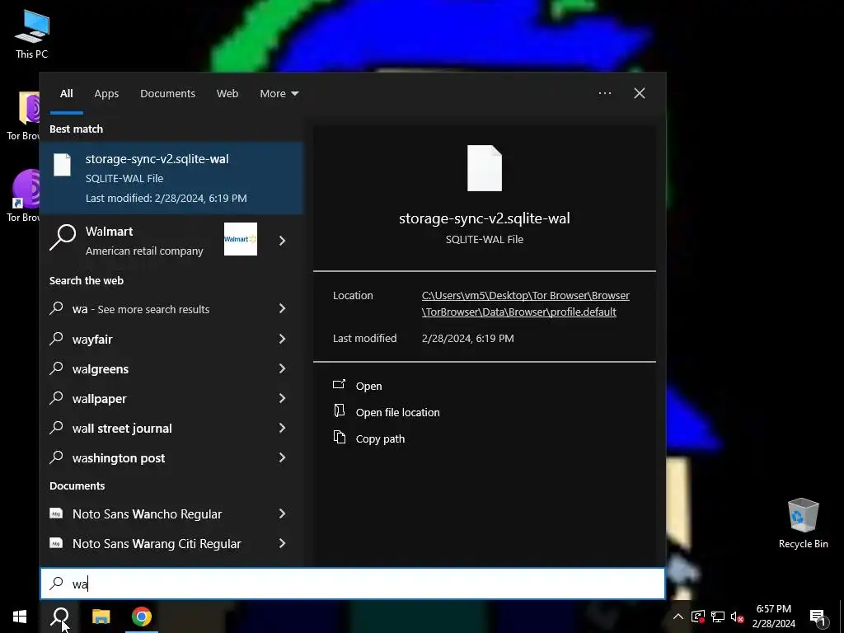Click the taskbar Search icon
This screenshot has height=633, width=844.
(x=60, y=617)
